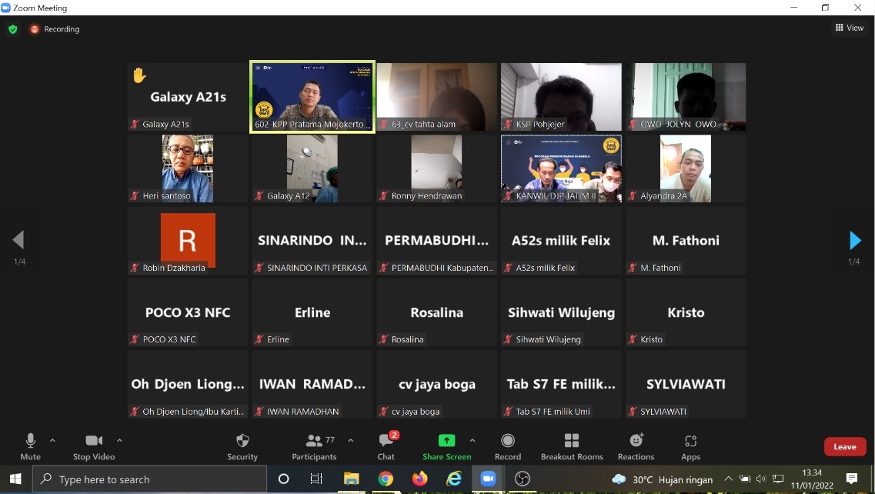Toggle the Record button

pyautogui.click(x=508, y=441)
